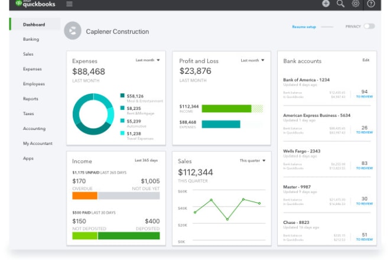Viewport: 390px width, 260px height.
Task: Click Edit in Bank accounts
Action: pyautogui.click(x=366, y=60)
